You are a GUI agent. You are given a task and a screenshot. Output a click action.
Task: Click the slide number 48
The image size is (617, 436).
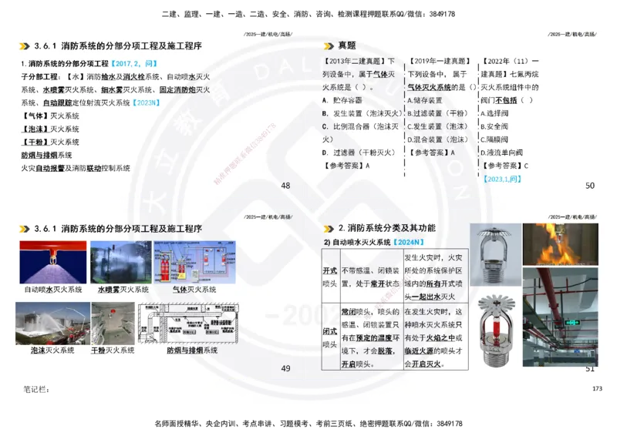pyautogui.click(x=285, y=186)
